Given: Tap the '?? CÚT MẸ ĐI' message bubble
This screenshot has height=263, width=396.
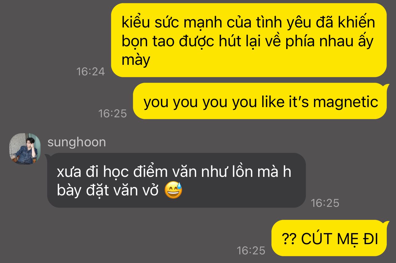Looking at the screenshot, I should click(x=329, y=238).
